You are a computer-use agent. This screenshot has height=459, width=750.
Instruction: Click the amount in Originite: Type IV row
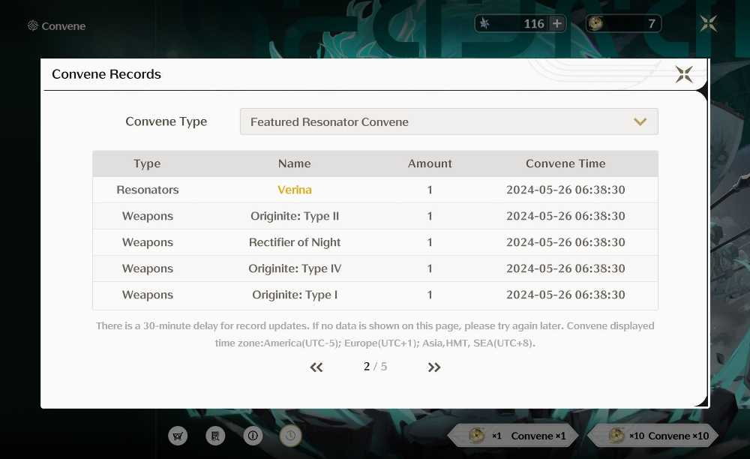[430, 268]
